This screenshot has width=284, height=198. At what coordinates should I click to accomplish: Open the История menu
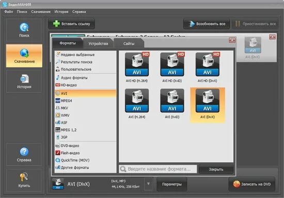pyautogui.click(x=61, y=12)
